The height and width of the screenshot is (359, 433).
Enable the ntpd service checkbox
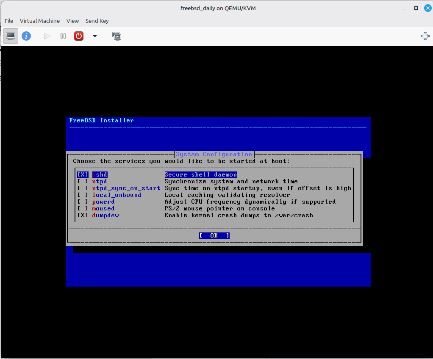click(x=83, y=182)
